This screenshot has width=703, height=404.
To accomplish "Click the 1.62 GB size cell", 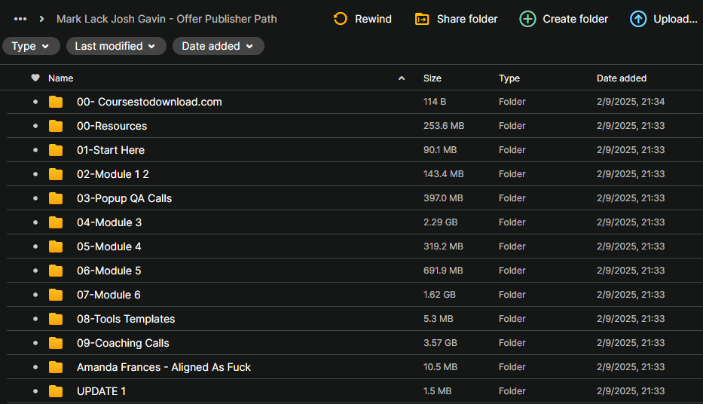I will [x=439, y=295].
